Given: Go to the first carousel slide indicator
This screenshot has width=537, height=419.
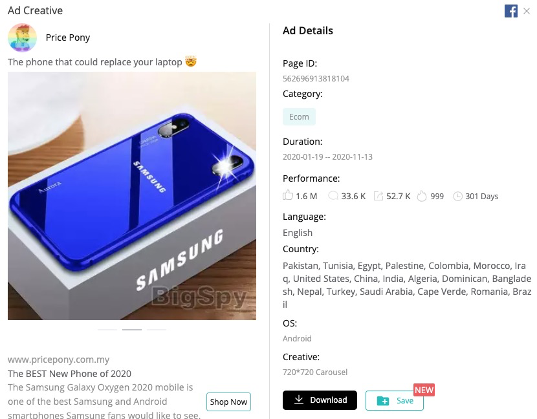Looking at the screenshot, I should tap(107, 330).
